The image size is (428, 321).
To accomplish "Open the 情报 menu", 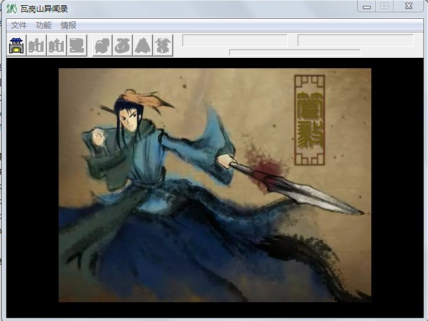I will (x=68, y=25).
